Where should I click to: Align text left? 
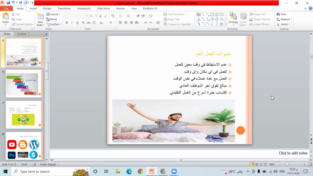pyautogui.click(x=120, y=22)
